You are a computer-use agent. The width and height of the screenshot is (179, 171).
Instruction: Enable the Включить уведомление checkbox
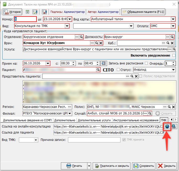pos(174,56)
